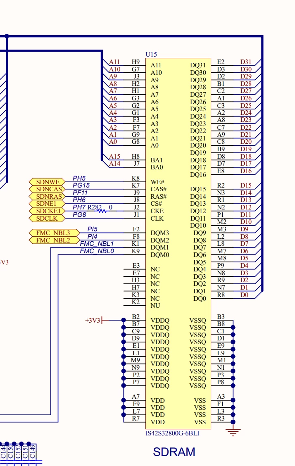
Task: Select the FMC_NBL0 net label
Action: coord(97,251)
